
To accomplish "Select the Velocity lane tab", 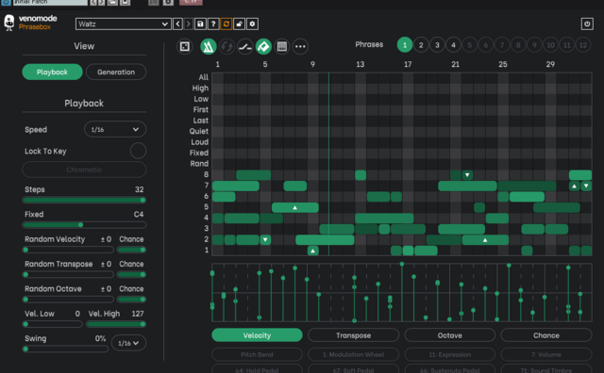I will click(257, 335).
